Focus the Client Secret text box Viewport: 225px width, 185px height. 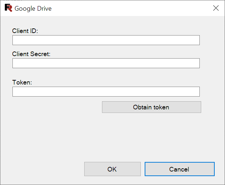[106, 63]
